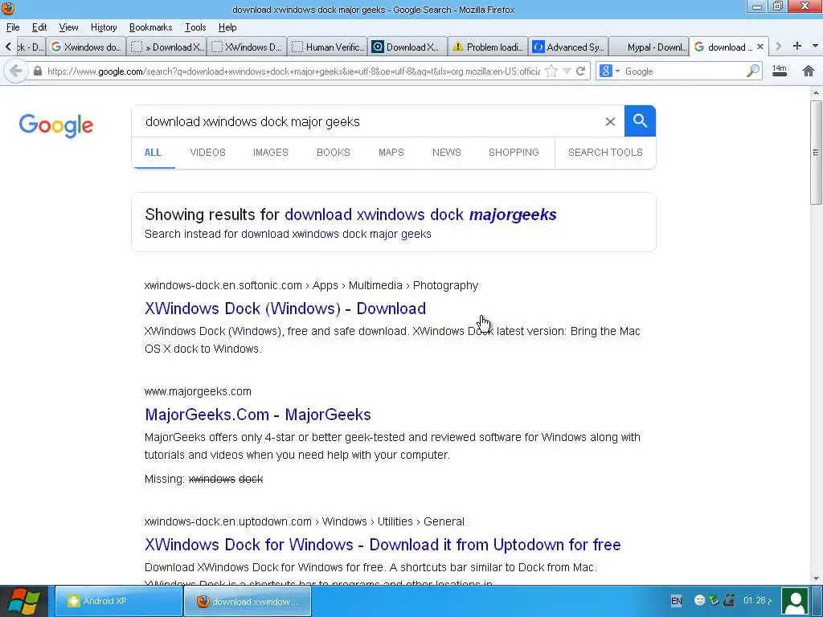Screen dimensions: 823x617
Task: Select the MAPS search filter
Action: pos(391,152)
